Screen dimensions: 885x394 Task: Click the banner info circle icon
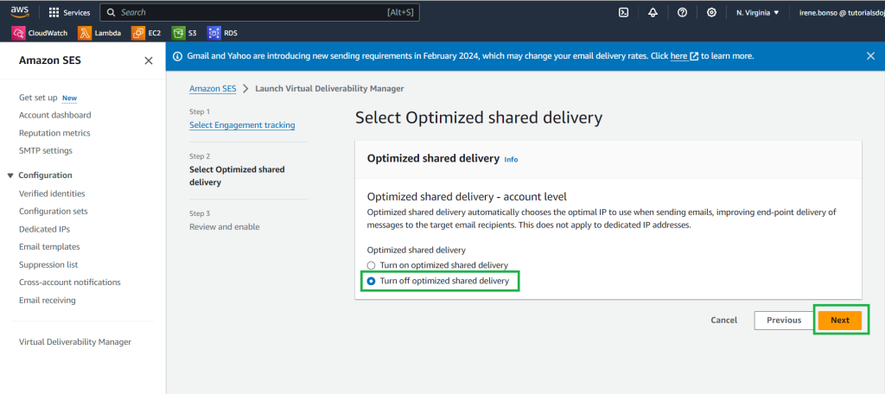(x=177, y=56)
